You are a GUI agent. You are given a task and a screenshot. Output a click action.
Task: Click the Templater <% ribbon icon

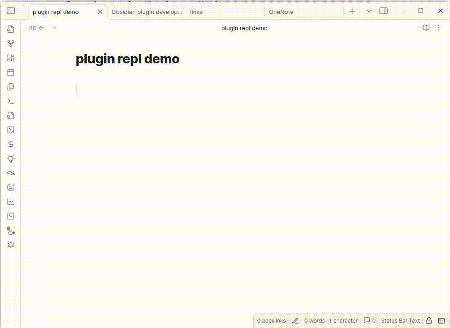[11, 173]
